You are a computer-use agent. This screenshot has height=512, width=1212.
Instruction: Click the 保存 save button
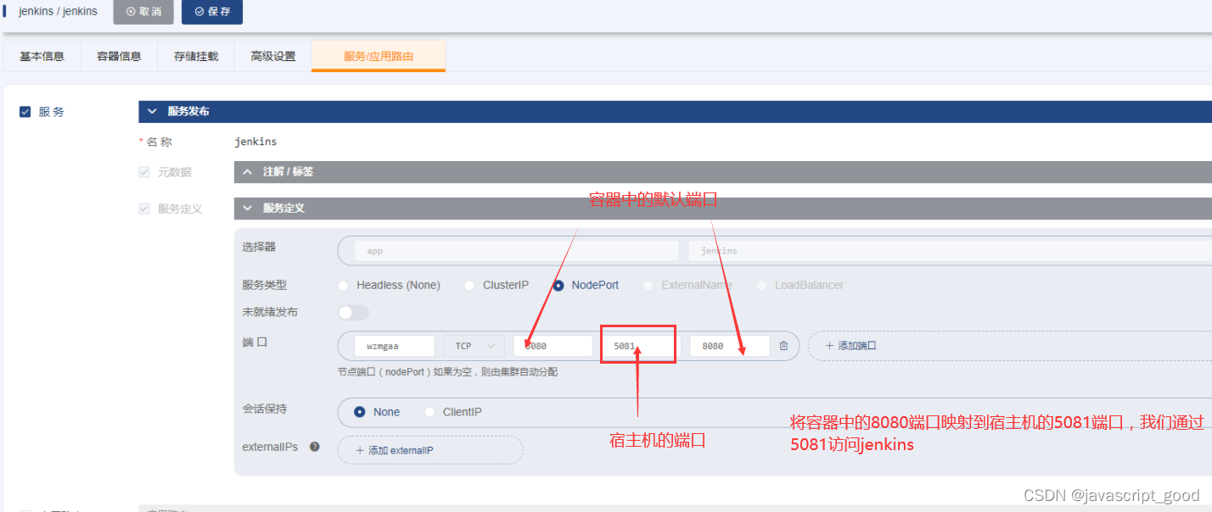click(212, 12)
